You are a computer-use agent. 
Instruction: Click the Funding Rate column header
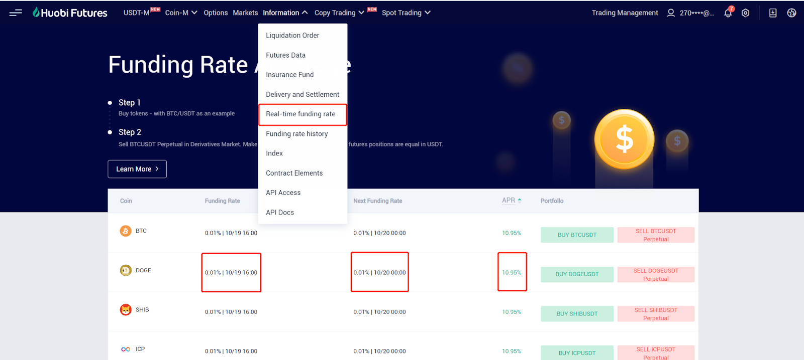[223, 201]
